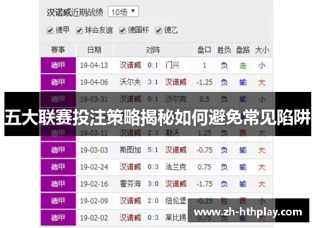
Task: Click the 汉诺威近期战绩 title
Action: click(x=75, y=13)
